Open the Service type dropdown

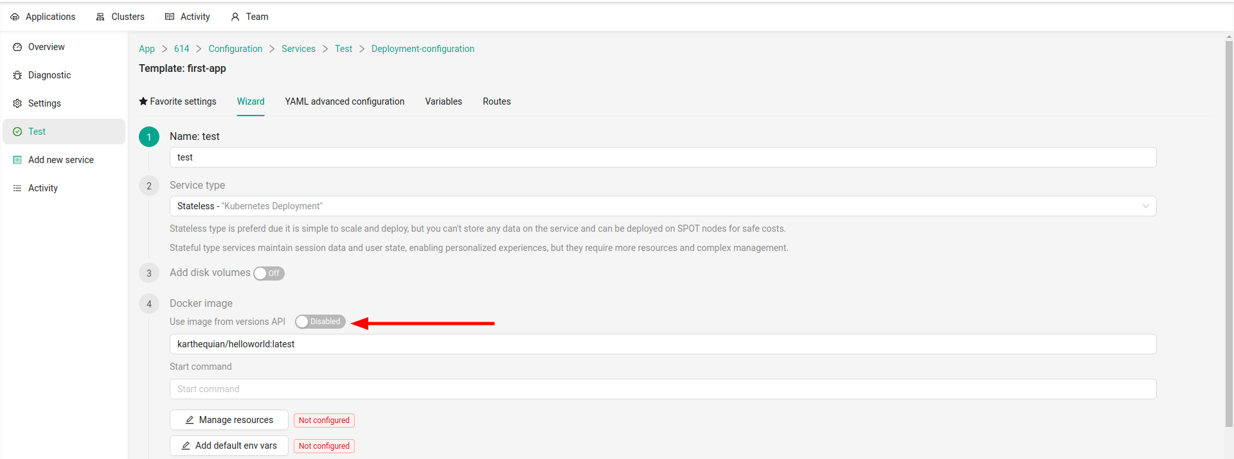(x=662, y=206)
